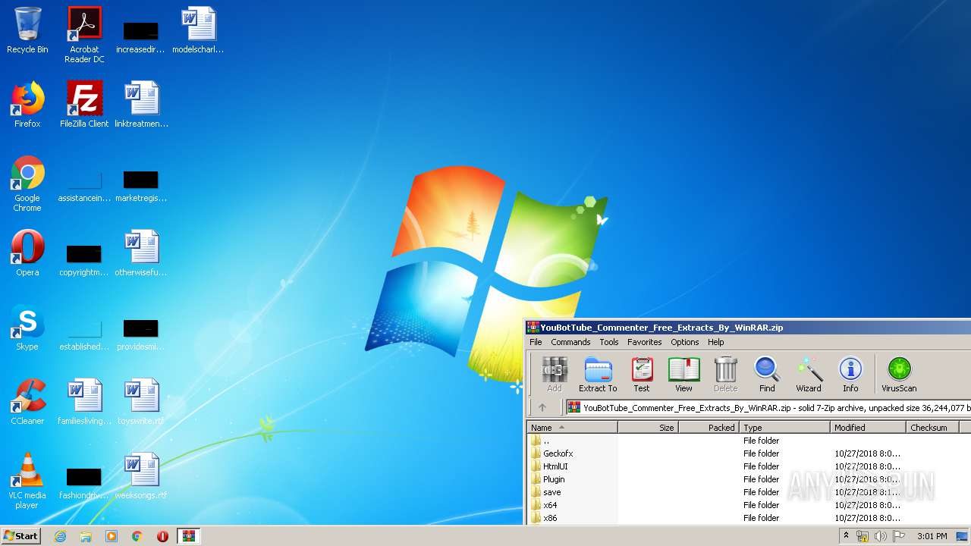Select the HtmlUI folder
The width and height of the screenshot is (971, 546).
pyautogui.click(x=749, y=466)
